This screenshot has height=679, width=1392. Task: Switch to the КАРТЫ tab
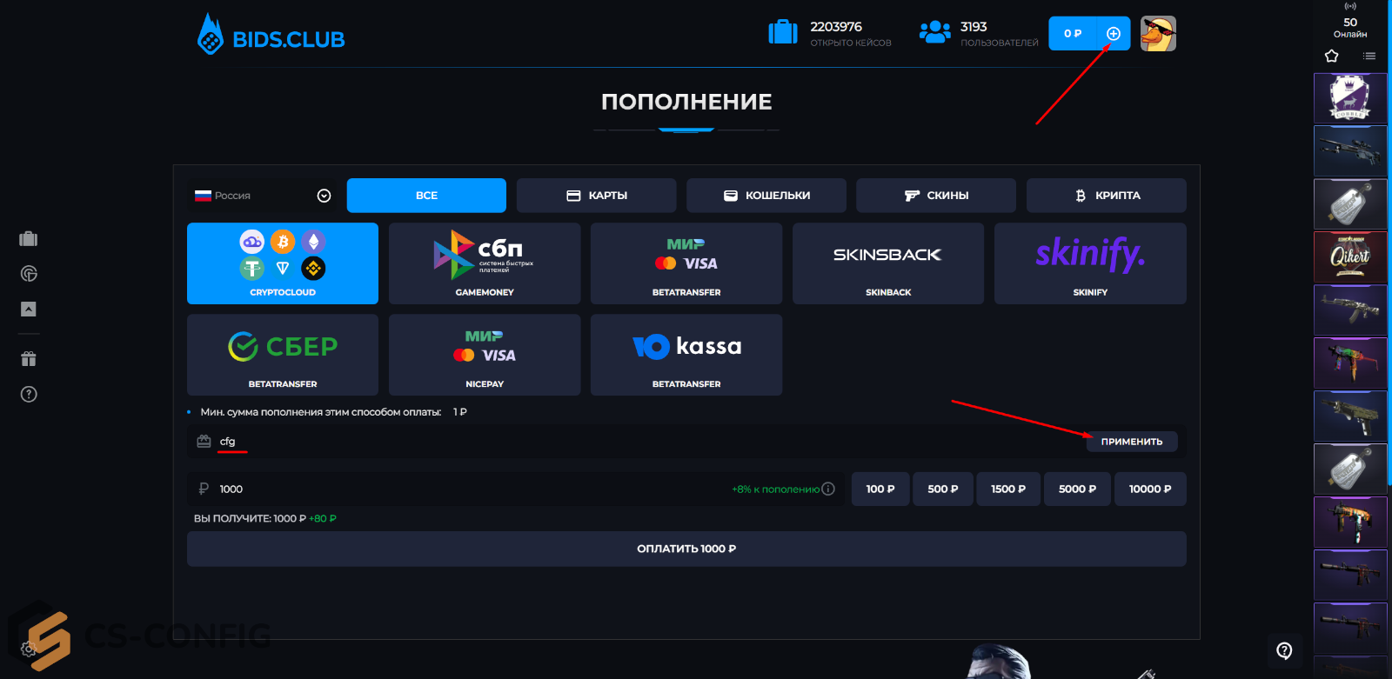click(x=596, y=196)
